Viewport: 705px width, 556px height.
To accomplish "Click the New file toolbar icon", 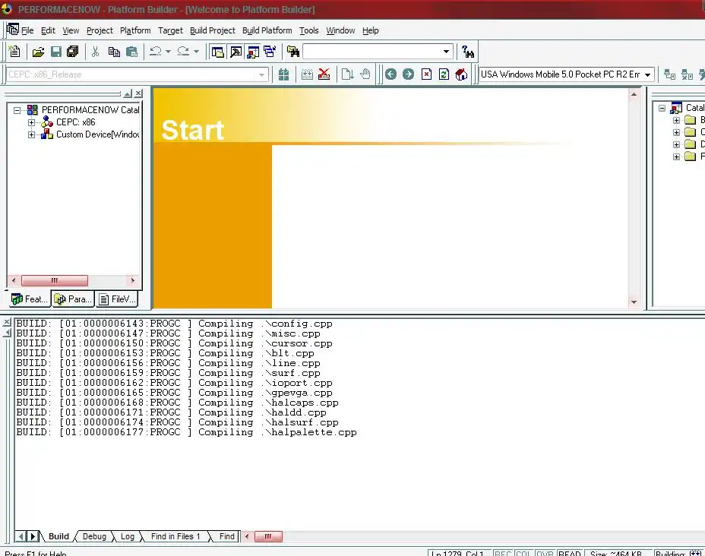I will [14, 52].
